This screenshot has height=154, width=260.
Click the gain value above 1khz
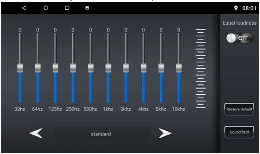click(108, 30)
